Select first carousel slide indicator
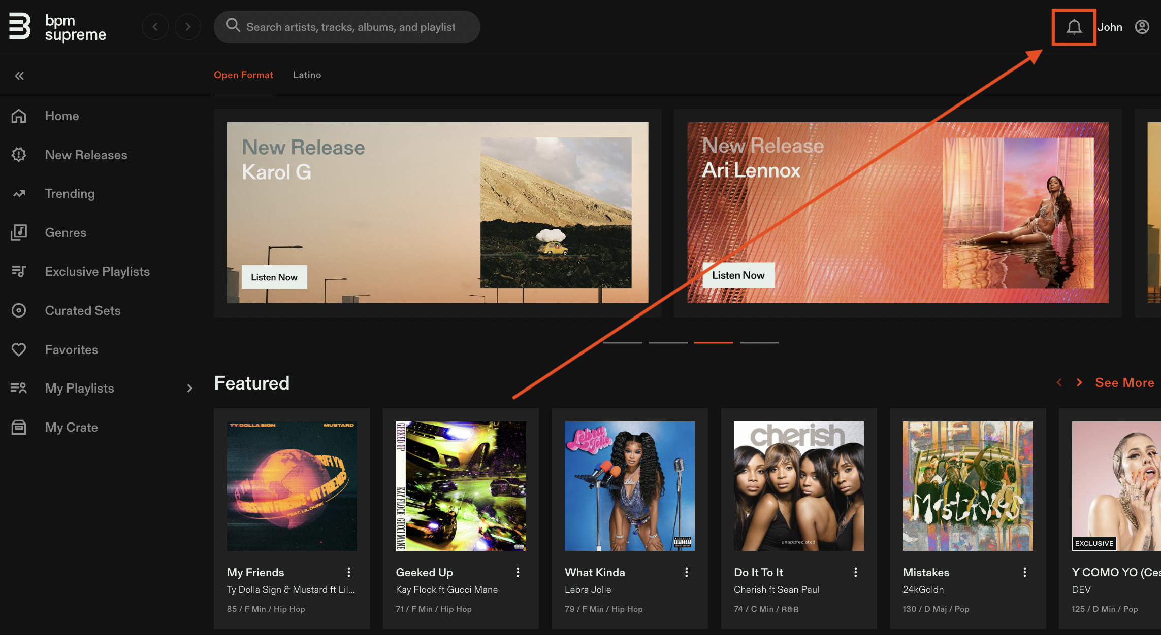The image size is (1161, 635). (623, 343)
